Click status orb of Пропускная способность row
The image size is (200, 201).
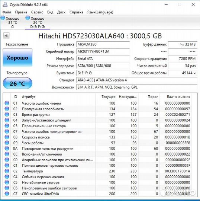(x=7, y=109)
